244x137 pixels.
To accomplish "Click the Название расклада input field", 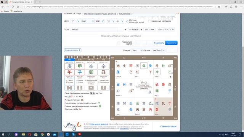I will 129,14.
